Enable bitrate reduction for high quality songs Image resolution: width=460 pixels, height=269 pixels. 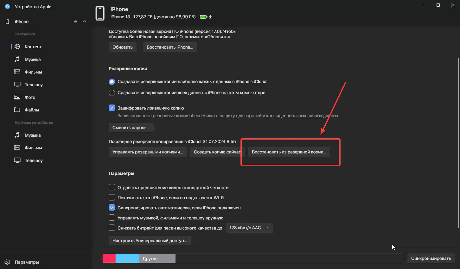[x=112, y=228]
